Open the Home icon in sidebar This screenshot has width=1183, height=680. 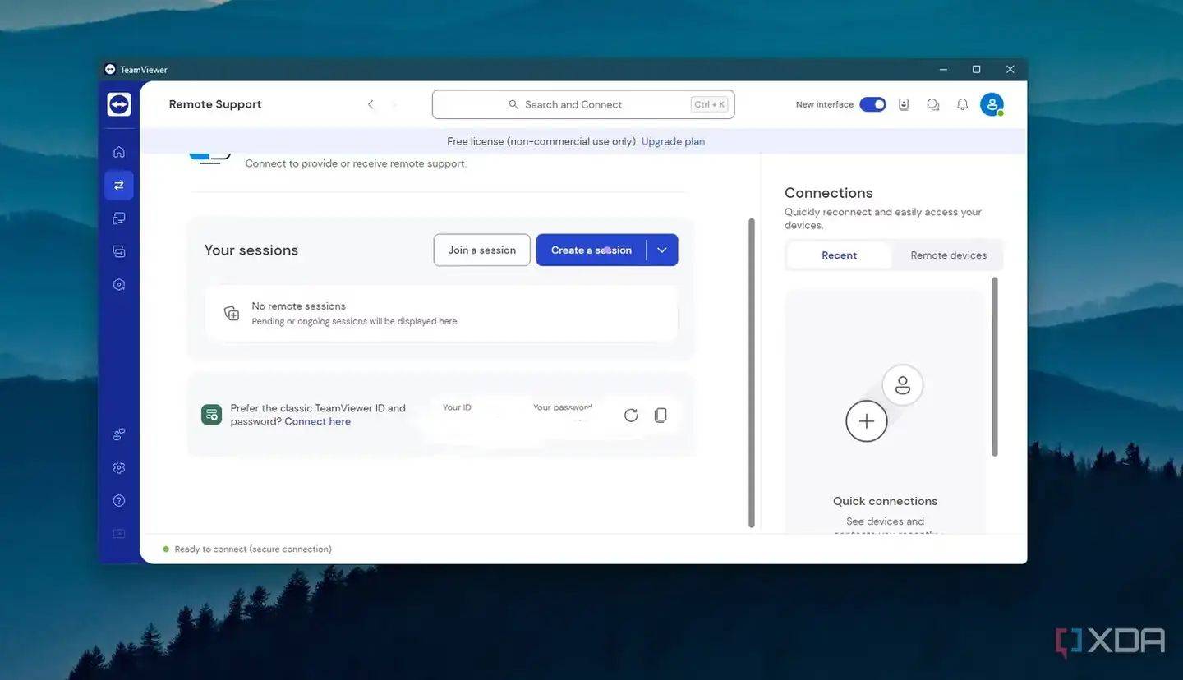point(119,152)
